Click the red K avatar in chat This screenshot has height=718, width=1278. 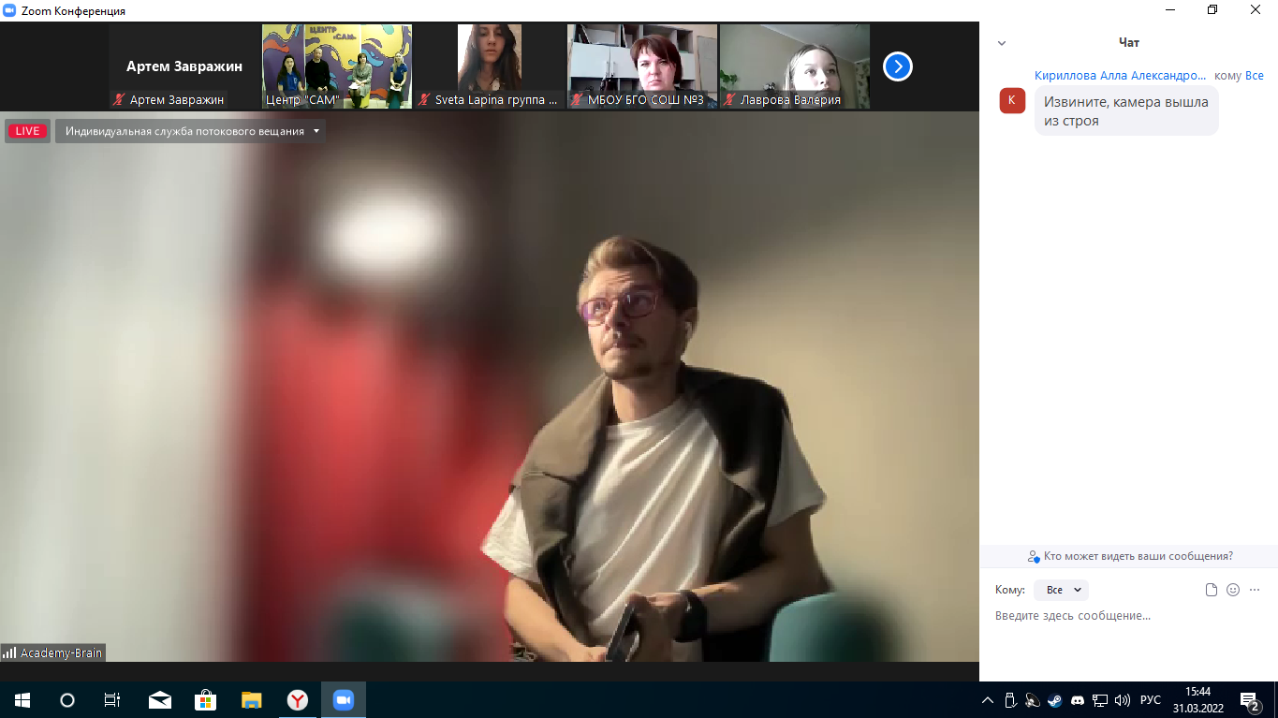pos(1011,100)
